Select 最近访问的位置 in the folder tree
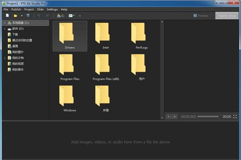 [x=20, y=40]
